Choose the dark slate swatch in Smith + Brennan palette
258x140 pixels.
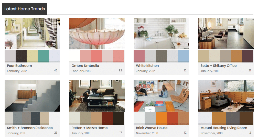pyautogui.click(x=36, y=118)
